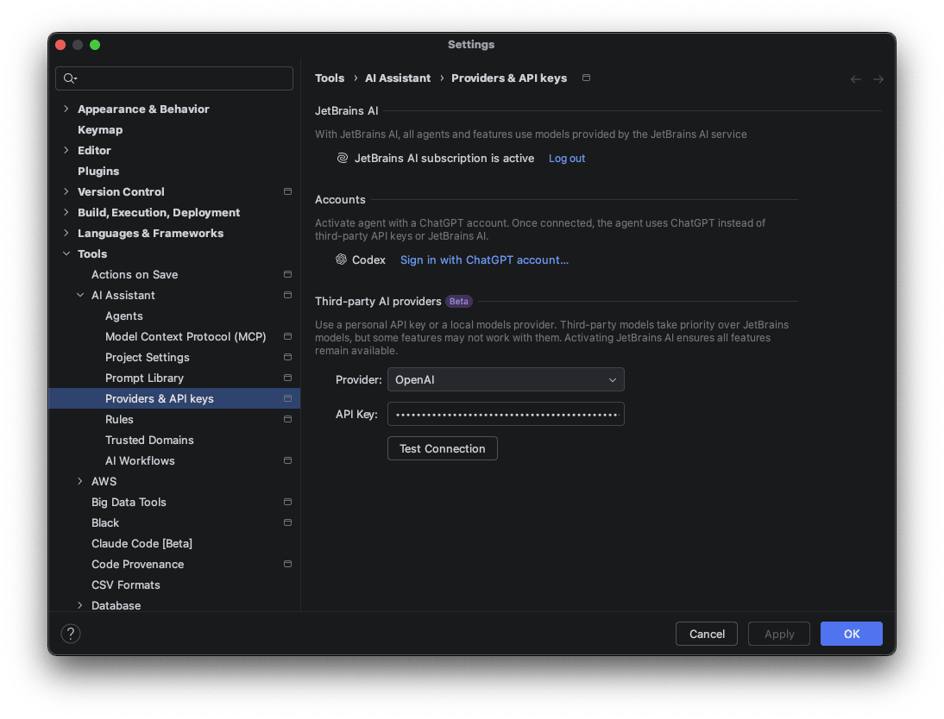
Task: Click the Codex logo icon
Action: (342, 259)
